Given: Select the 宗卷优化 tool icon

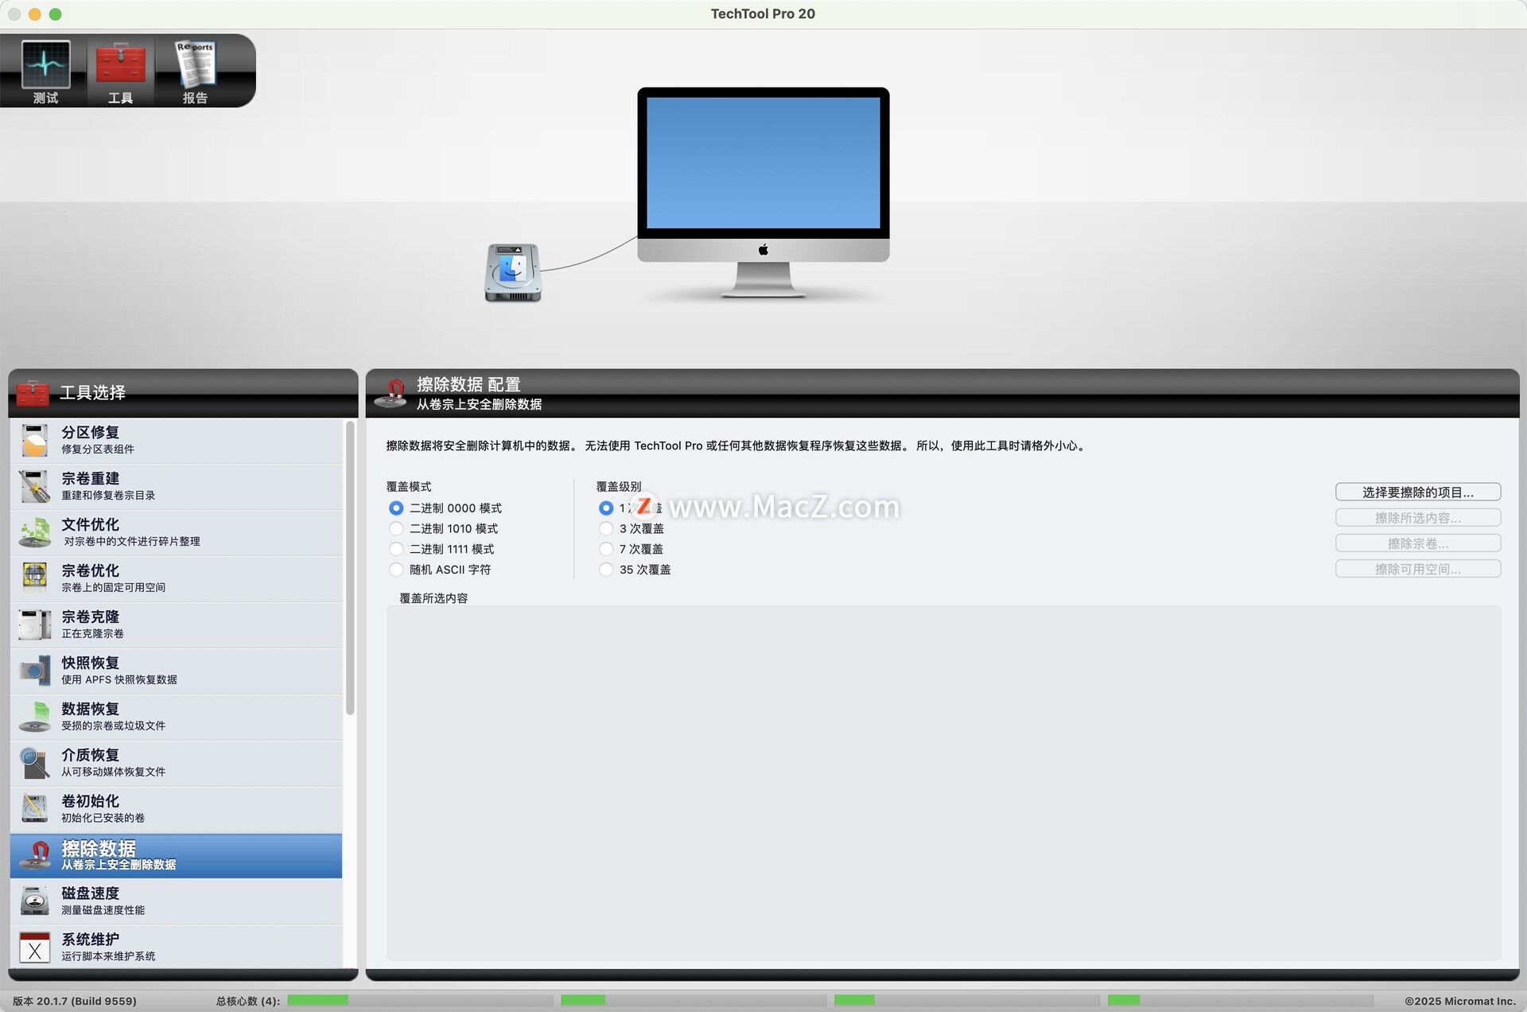Looking at the screenshot, I should [34, 578].
